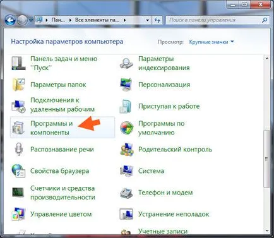Screen dimensions: 274x238
Task: Open the Свойства браузера globe icon
Action: click(x=18, y=171)
